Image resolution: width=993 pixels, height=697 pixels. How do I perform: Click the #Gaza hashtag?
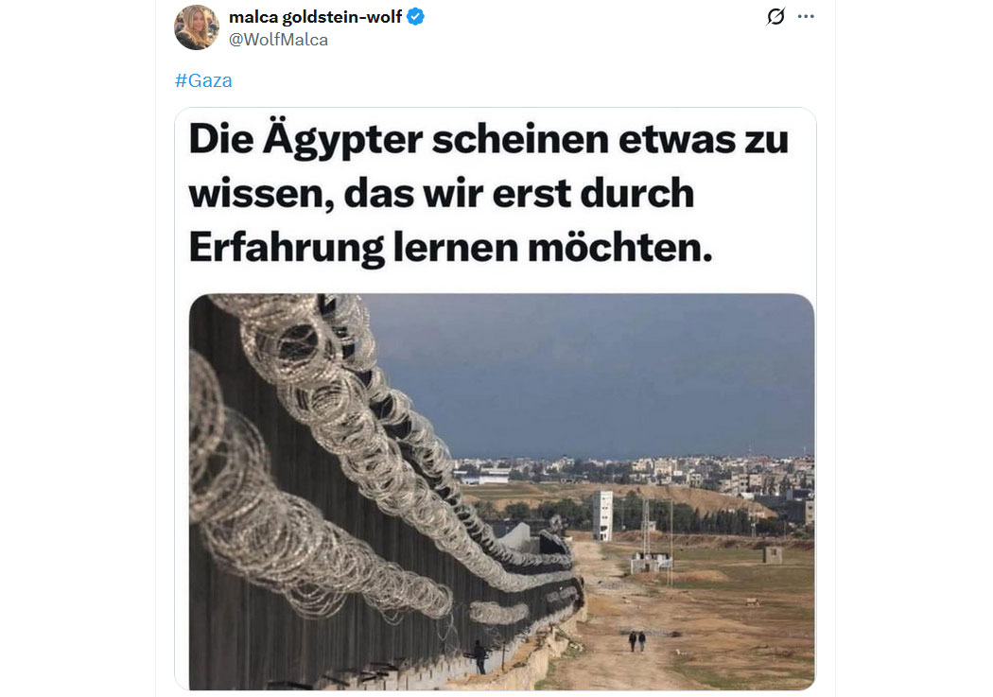pos(203,80)
